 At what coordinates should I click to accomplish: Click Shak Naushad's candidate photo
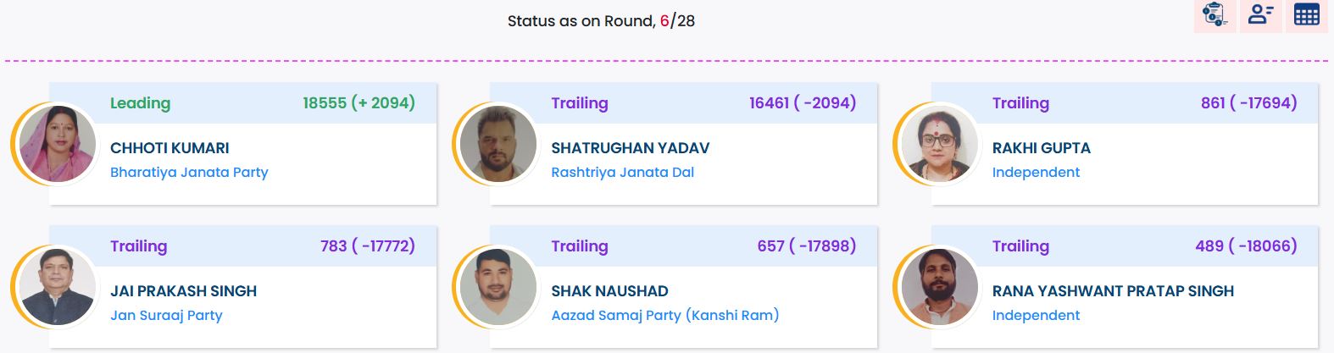[498, 287]
